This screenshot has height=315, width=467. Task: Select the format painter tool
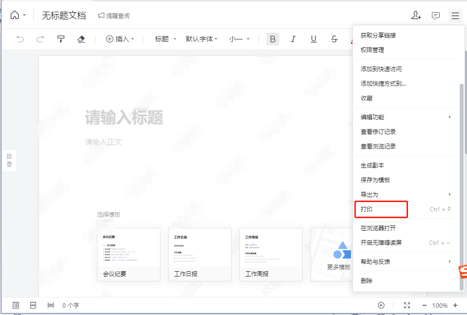(x=61, y=39)
